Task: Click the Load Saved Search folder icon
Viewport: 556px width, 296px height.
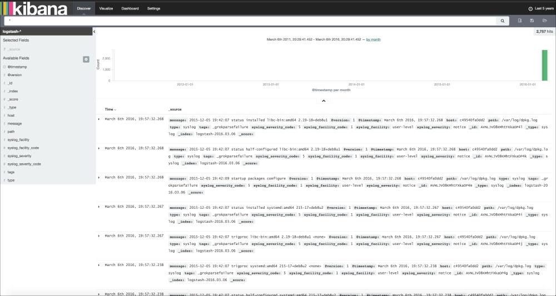Action: 545,21
